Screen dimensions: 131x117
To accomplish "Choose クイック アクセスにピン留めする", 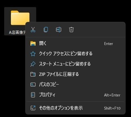I will (x=75, y=54).
